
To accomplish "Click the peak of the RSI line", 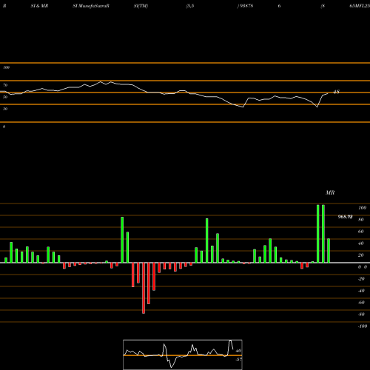I will tap(101, 81).
